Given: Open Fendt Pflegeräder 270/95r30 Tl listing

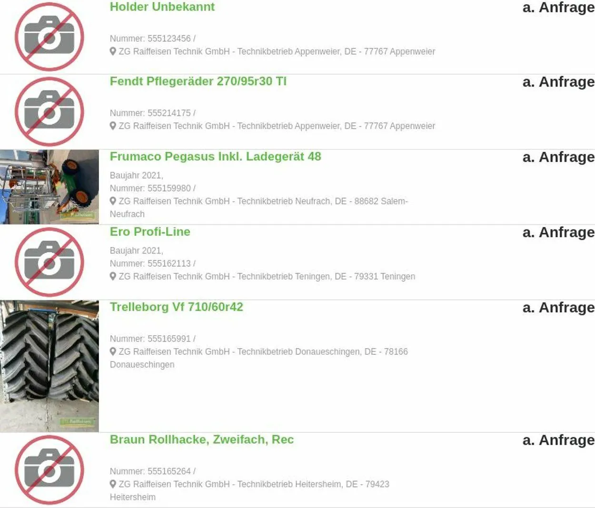Looking at the screenshot, I should tap(198, 81).
